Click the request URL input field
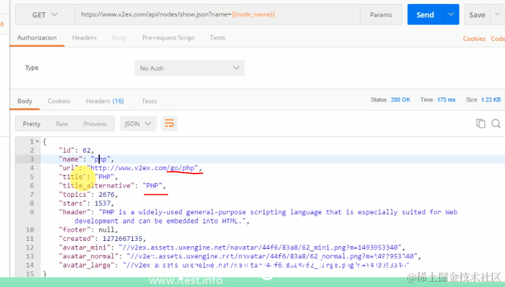The height and width of the screenshot is (287, 505). pos(217,15)
